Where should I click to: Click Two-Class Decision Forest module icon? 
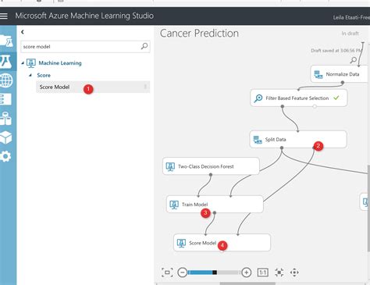coord(170,166)
